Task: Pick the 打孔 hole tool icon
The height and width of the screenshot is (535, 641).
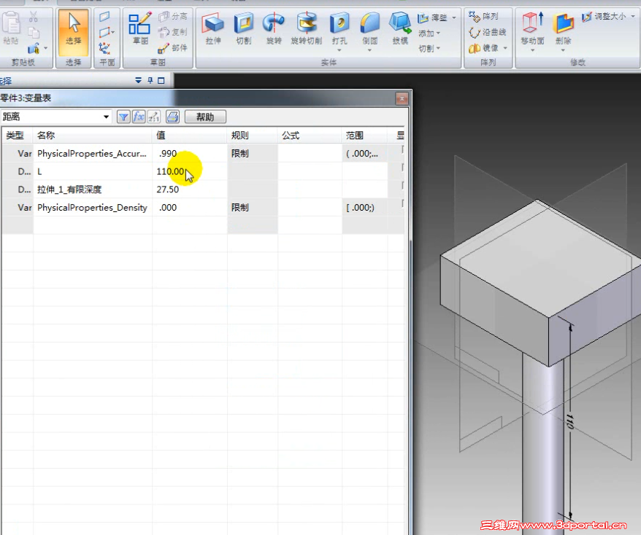Action: tap(339, 23)
